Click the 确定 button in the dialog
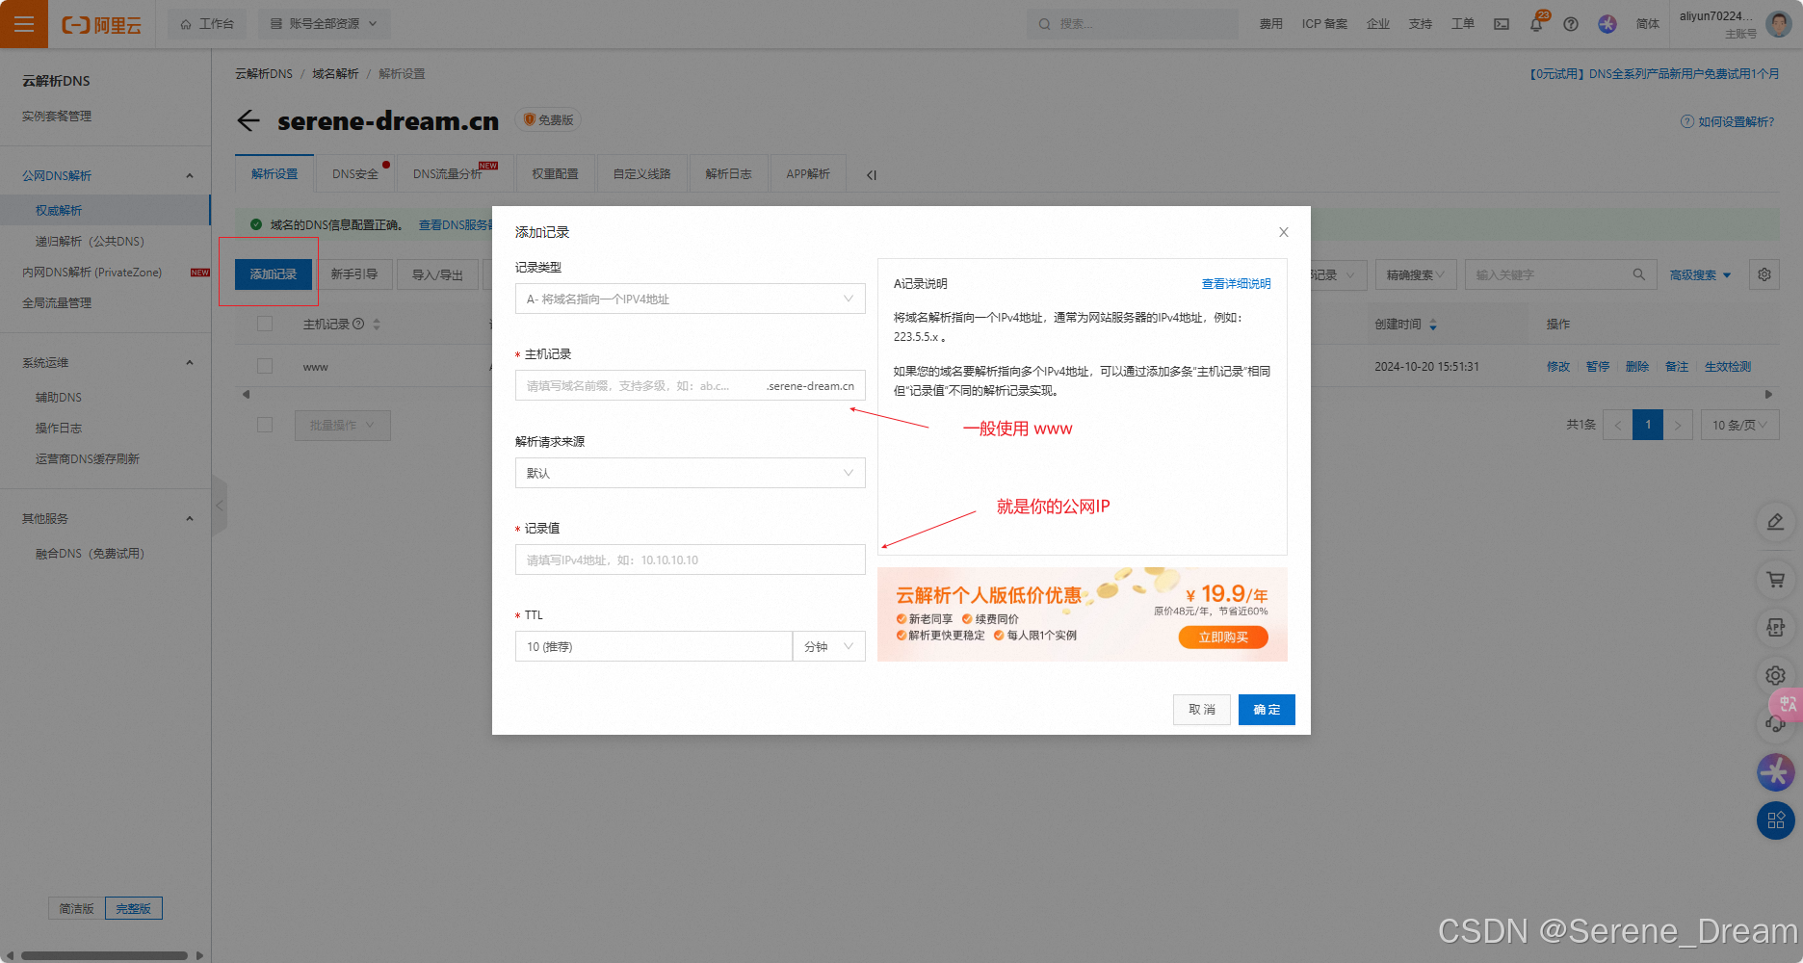 point(1267,709)
